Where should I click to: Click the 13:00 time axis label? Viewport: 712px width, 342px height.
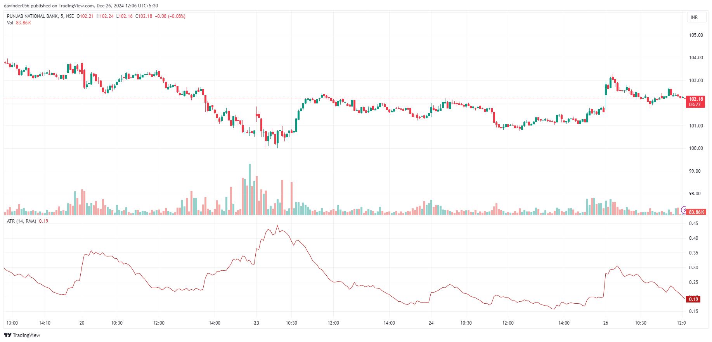(x=12, y=323)
